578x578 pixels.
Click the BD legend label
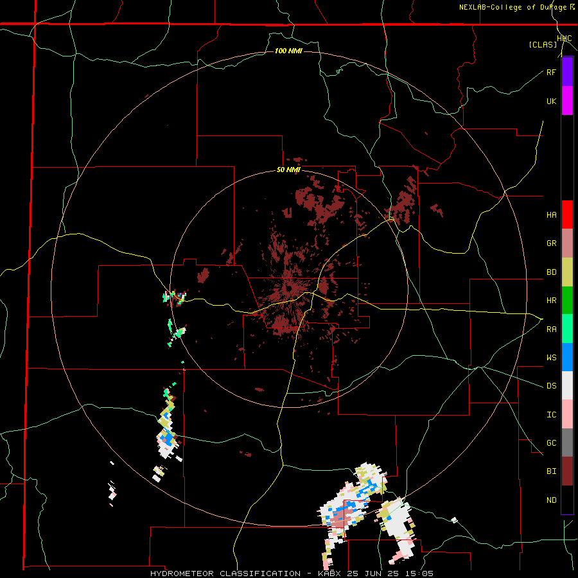click(551, 272)
